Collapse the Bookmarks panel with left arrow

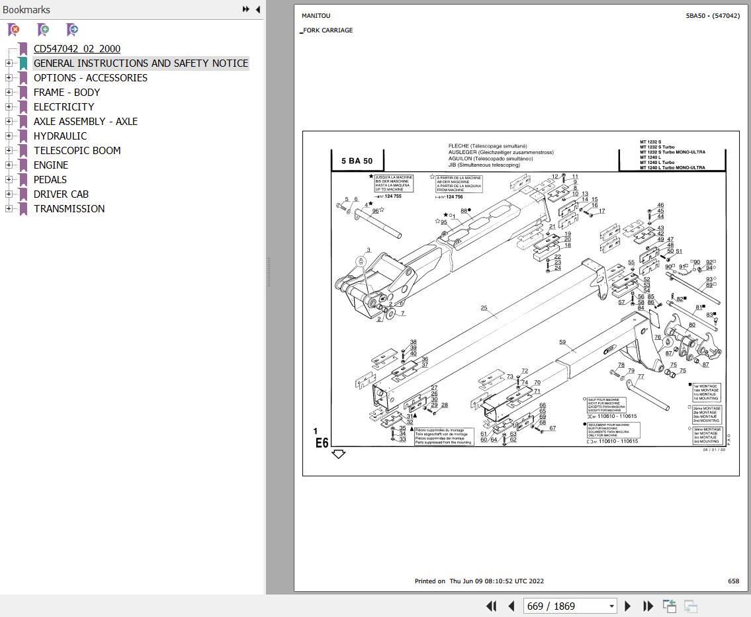(x=257, y=9)
